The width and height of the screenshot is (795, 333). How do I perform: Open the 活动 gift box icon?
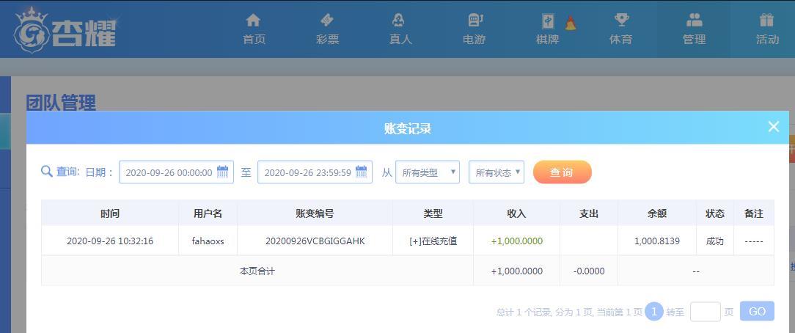coord(766,21)
